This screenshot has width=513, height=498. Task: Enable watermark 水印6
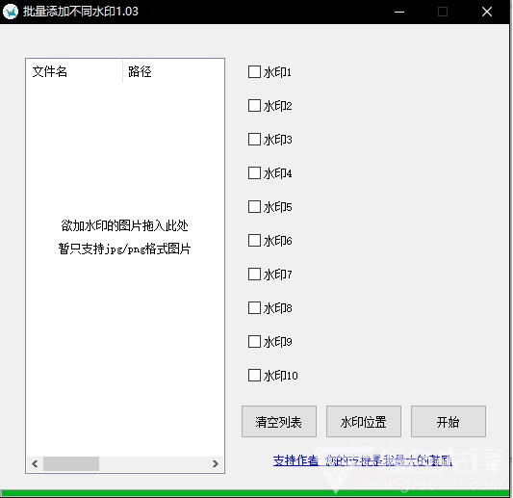pyautogui.click(x=254, y=241)
